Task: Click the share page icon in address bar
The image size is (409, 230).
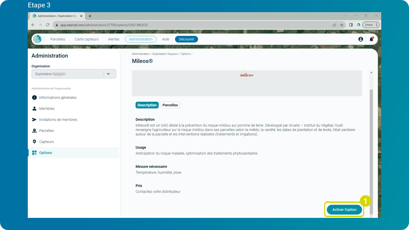Action: click(x=334, y=25)
